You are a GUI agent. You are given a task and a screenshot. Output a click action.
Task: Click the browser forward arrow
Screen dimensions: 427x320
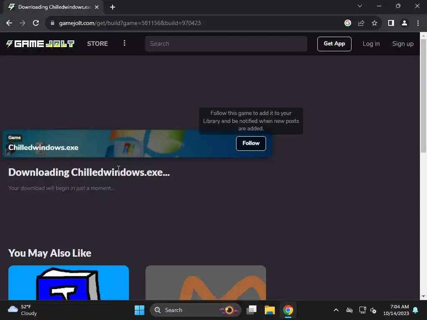tap(23, 23)
